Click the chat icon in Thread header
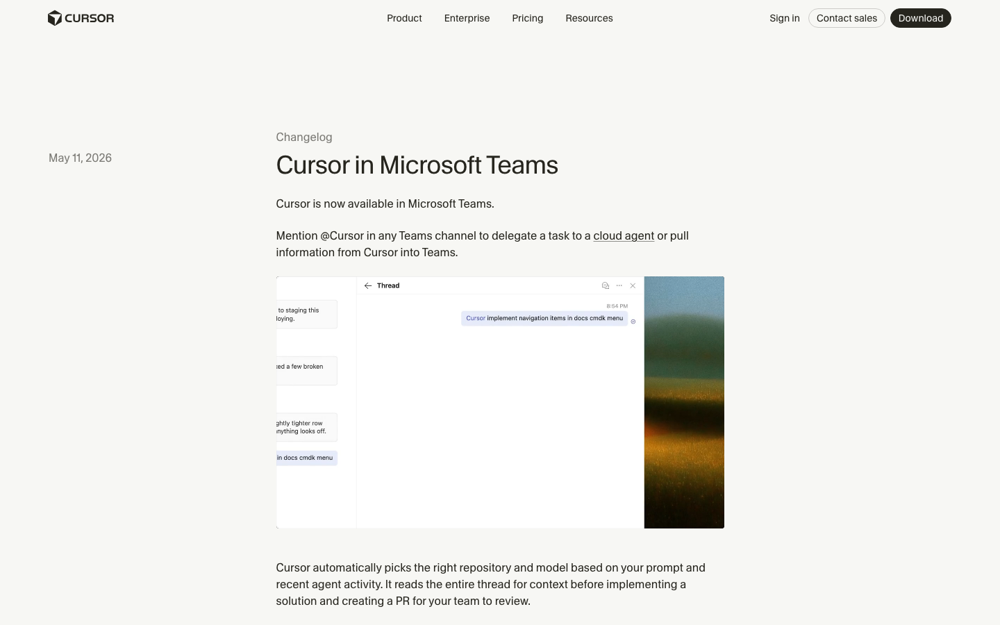This screenshot has height=625, width=1000. (606, 285)
